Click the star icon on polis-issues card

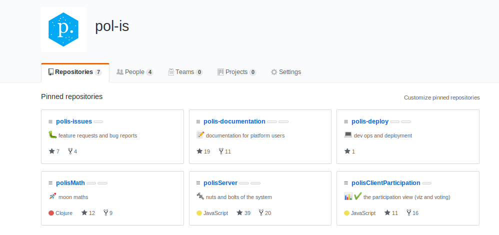[52, 151]
